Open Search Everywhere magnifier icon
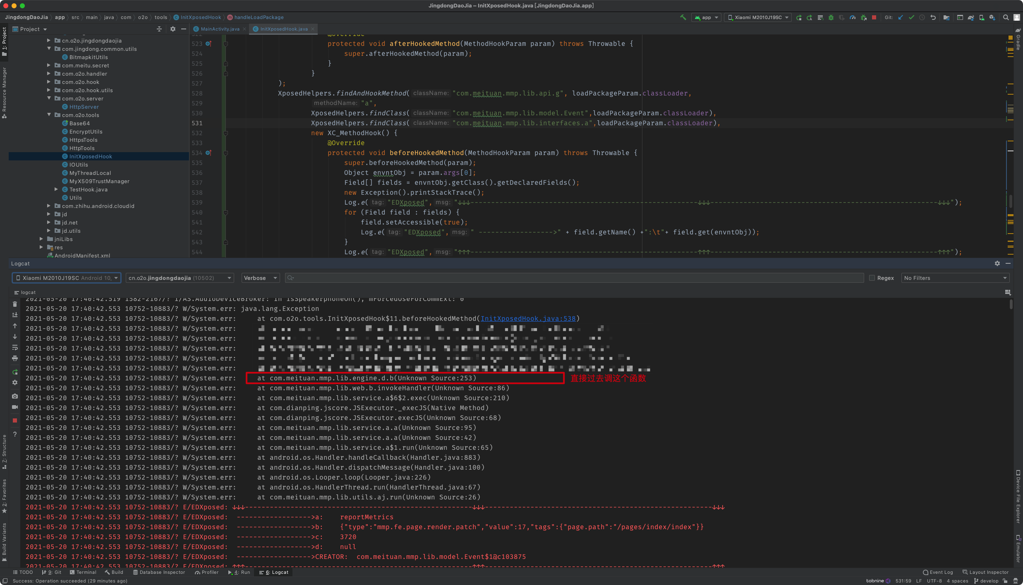Screen dimensions: 1023x585 point(1006,17)
